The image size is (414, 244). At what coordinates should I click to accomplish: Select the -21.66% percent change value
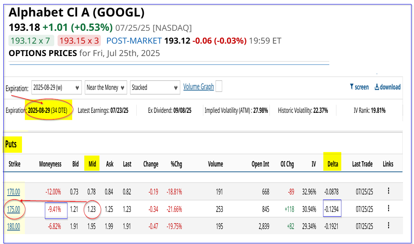tap(174, 210)
